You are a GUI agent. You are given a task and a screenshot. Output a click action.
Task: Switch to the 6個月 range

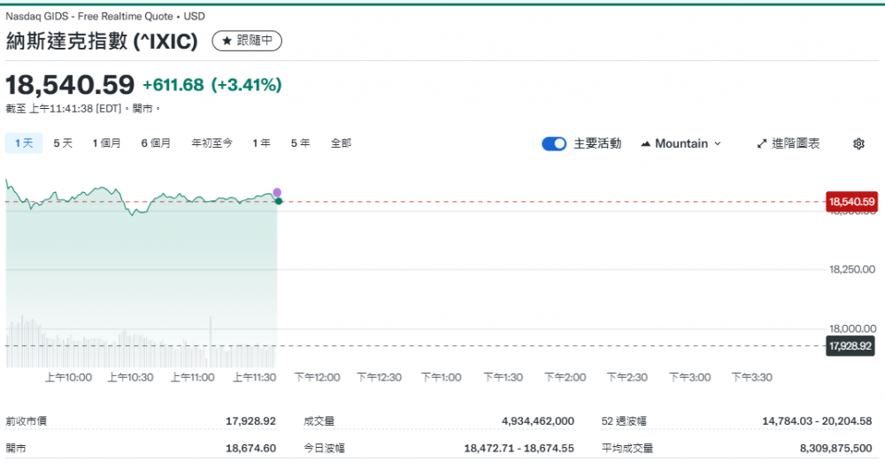[x=156, y=143]
